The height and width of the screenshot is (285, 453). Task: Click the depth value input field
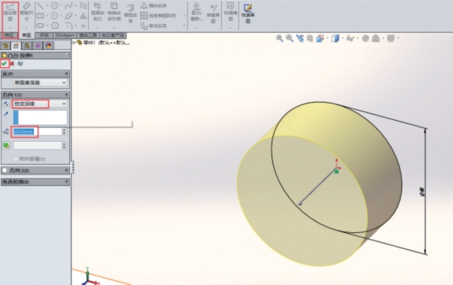click(x=37, y=132)
